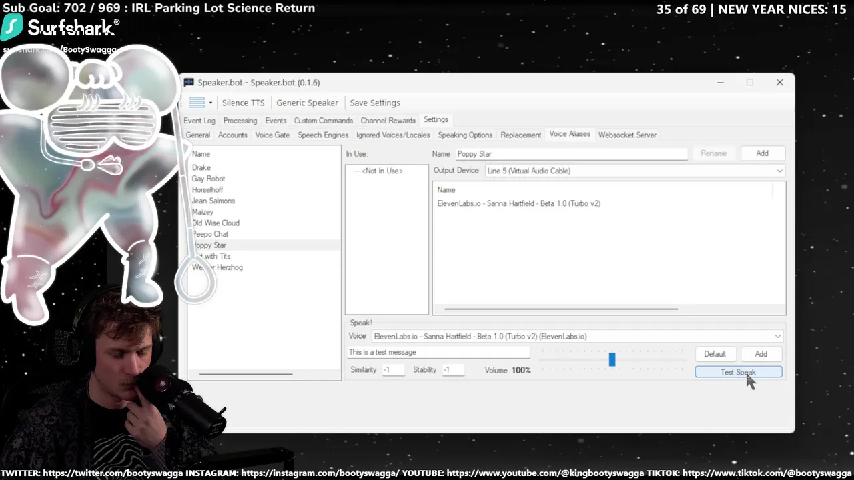The image size is (854, 480).
Task: Expand the arrow beside the hamburger menu
Action: coord(210,103)
